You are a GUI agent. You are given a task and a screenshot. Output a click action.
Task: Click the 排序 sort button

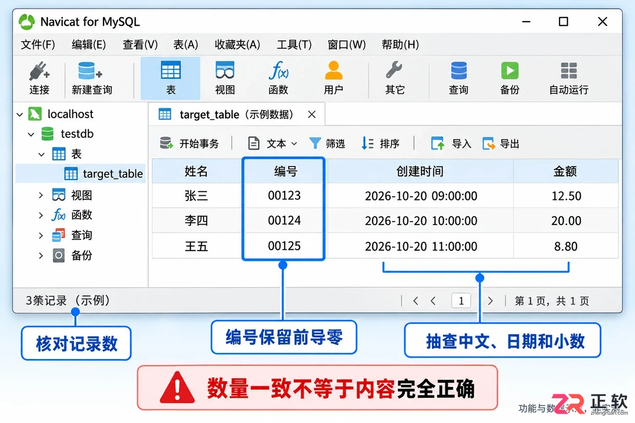(x=380, y=144)
